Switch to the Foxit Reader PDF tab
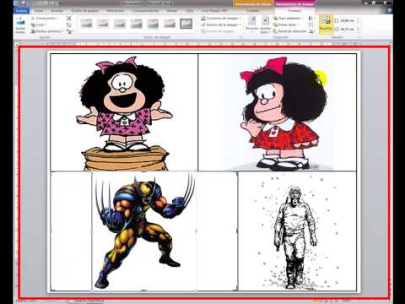Image resolution: width=405 pixels, height=304 pixels. click(x=214, y=11)
